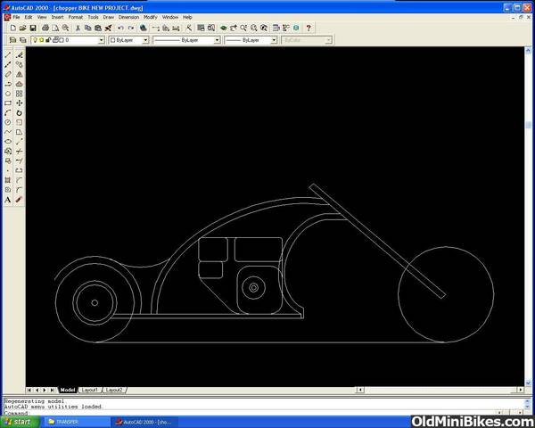
Task: Select the Rectangle draw tool
Action: [x=8, y=103]
